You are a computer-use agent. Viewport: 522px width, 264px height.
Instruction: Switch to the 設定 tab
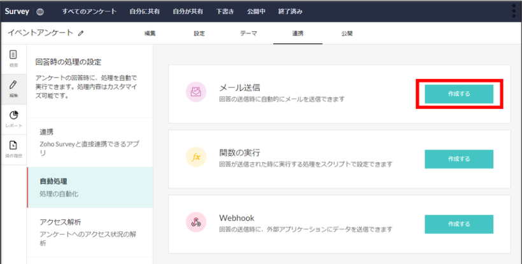[x=199, y=33]
